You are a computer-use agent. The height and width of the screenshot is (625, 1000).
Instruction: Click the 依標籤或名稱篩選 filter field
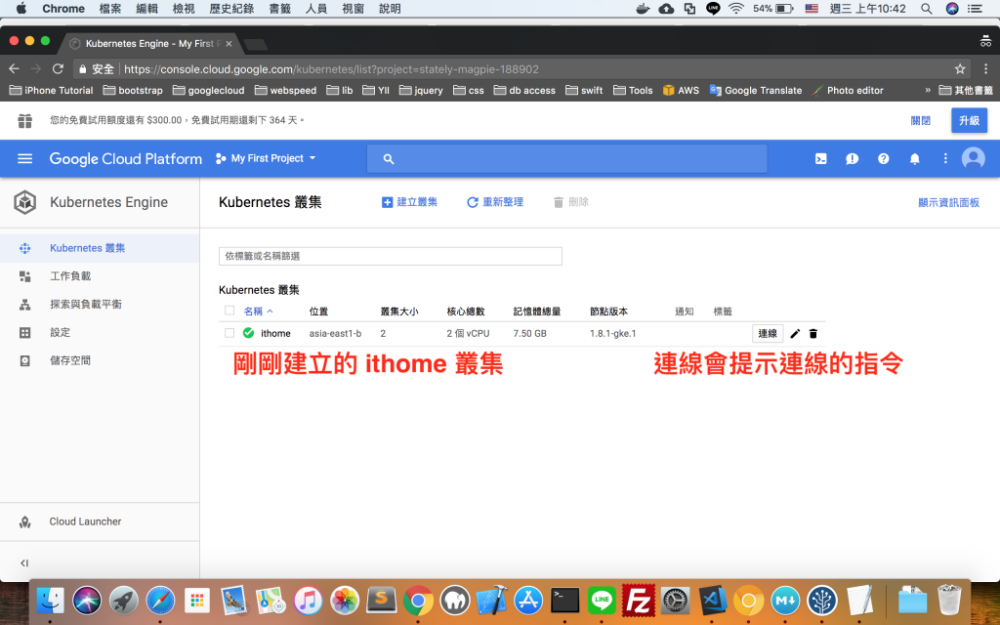[x=391, y=256]
